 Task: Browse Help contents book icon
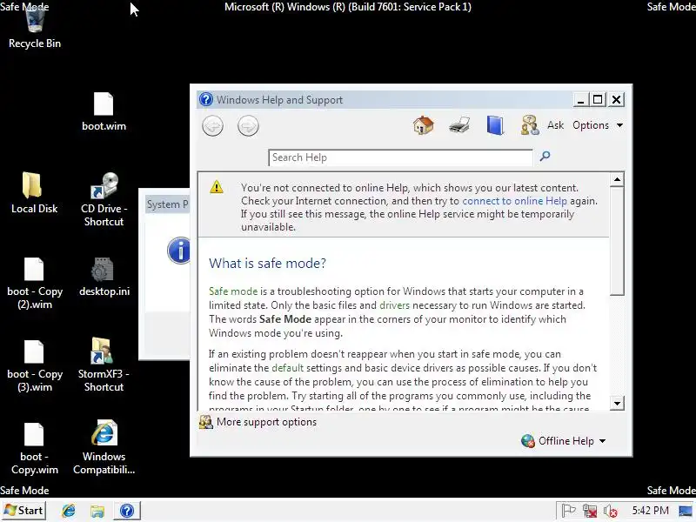(494, 125)
